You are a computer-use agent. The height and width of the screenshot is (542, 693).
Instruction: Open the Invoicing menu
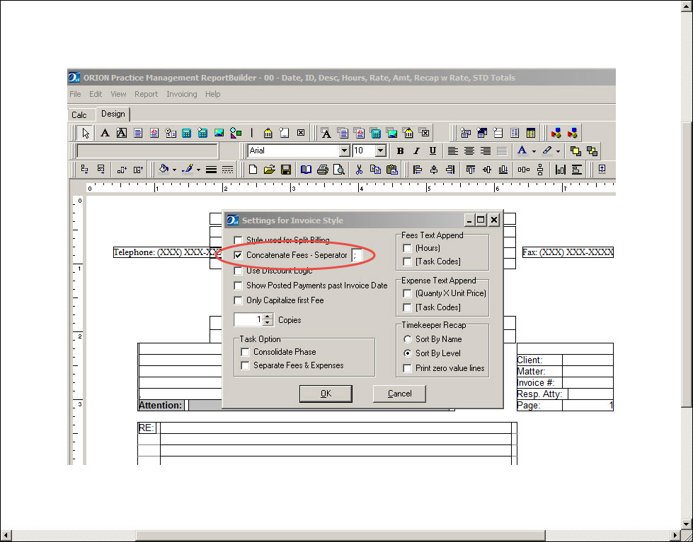pyautogui.click(x=182, y=94)
